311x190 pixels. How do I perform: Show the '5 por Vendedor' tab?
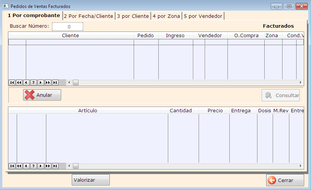(x=203, y=16)
